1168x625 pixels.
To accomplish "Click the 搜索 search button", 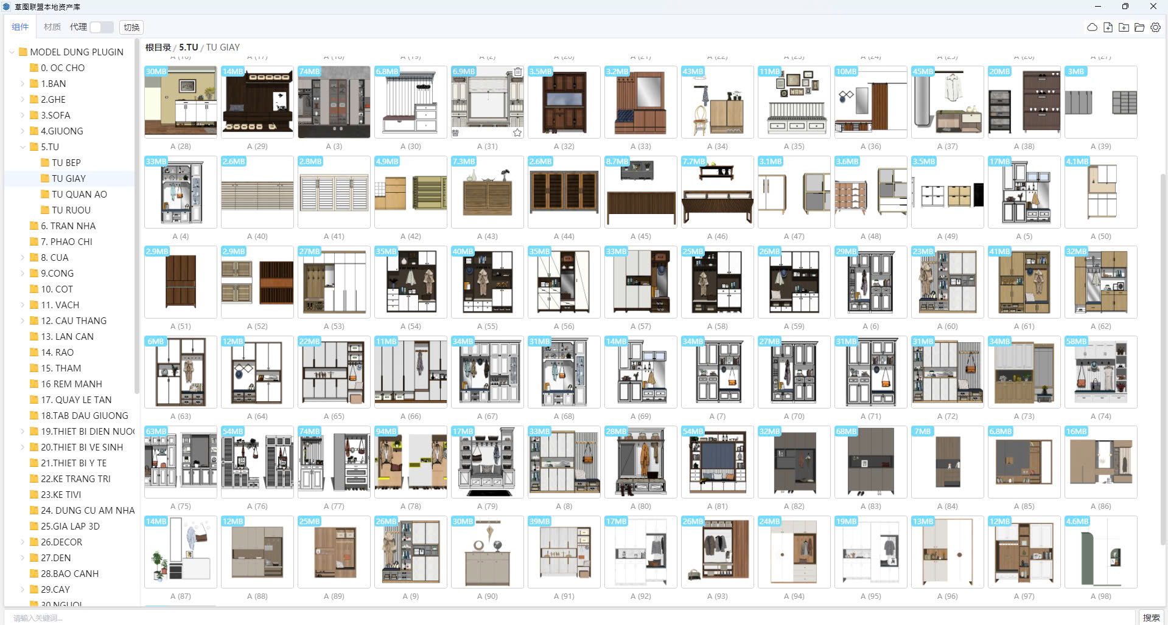I will [1151, 618].
